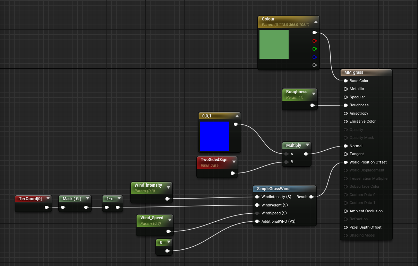Expand the Multiply node arrow
The width and height of the screenshot is (418, 266).
tap(307, 145)
